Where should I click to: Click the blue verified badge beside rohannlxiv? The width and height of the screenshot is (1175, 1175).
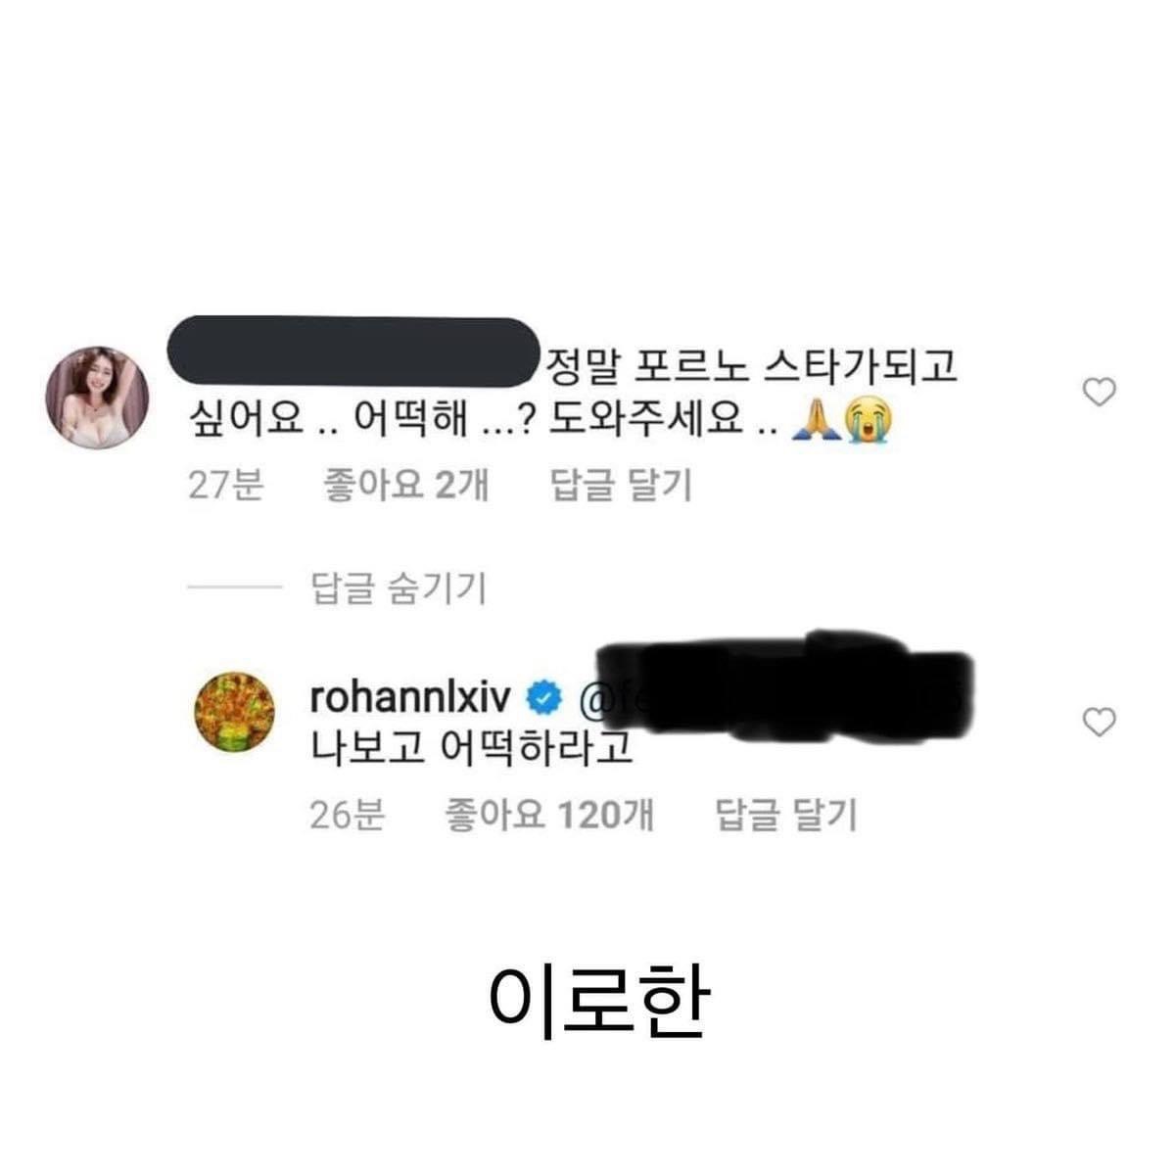coord(544,698)
